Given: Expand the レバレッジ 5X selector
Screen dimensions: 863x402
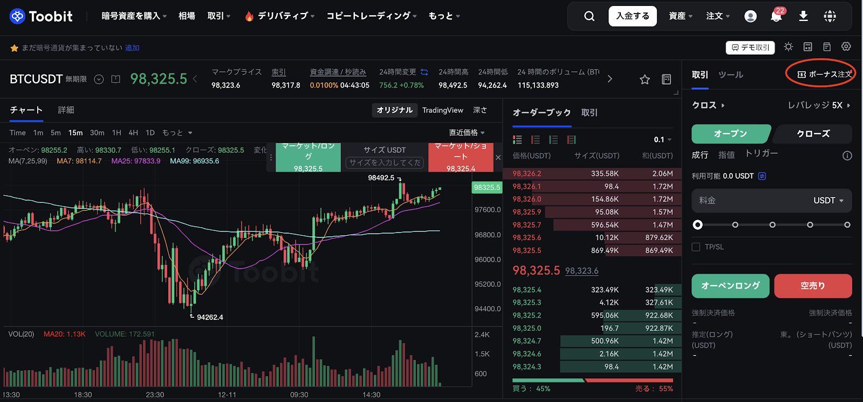Looking at the screenshot, I should coord(819,105).
